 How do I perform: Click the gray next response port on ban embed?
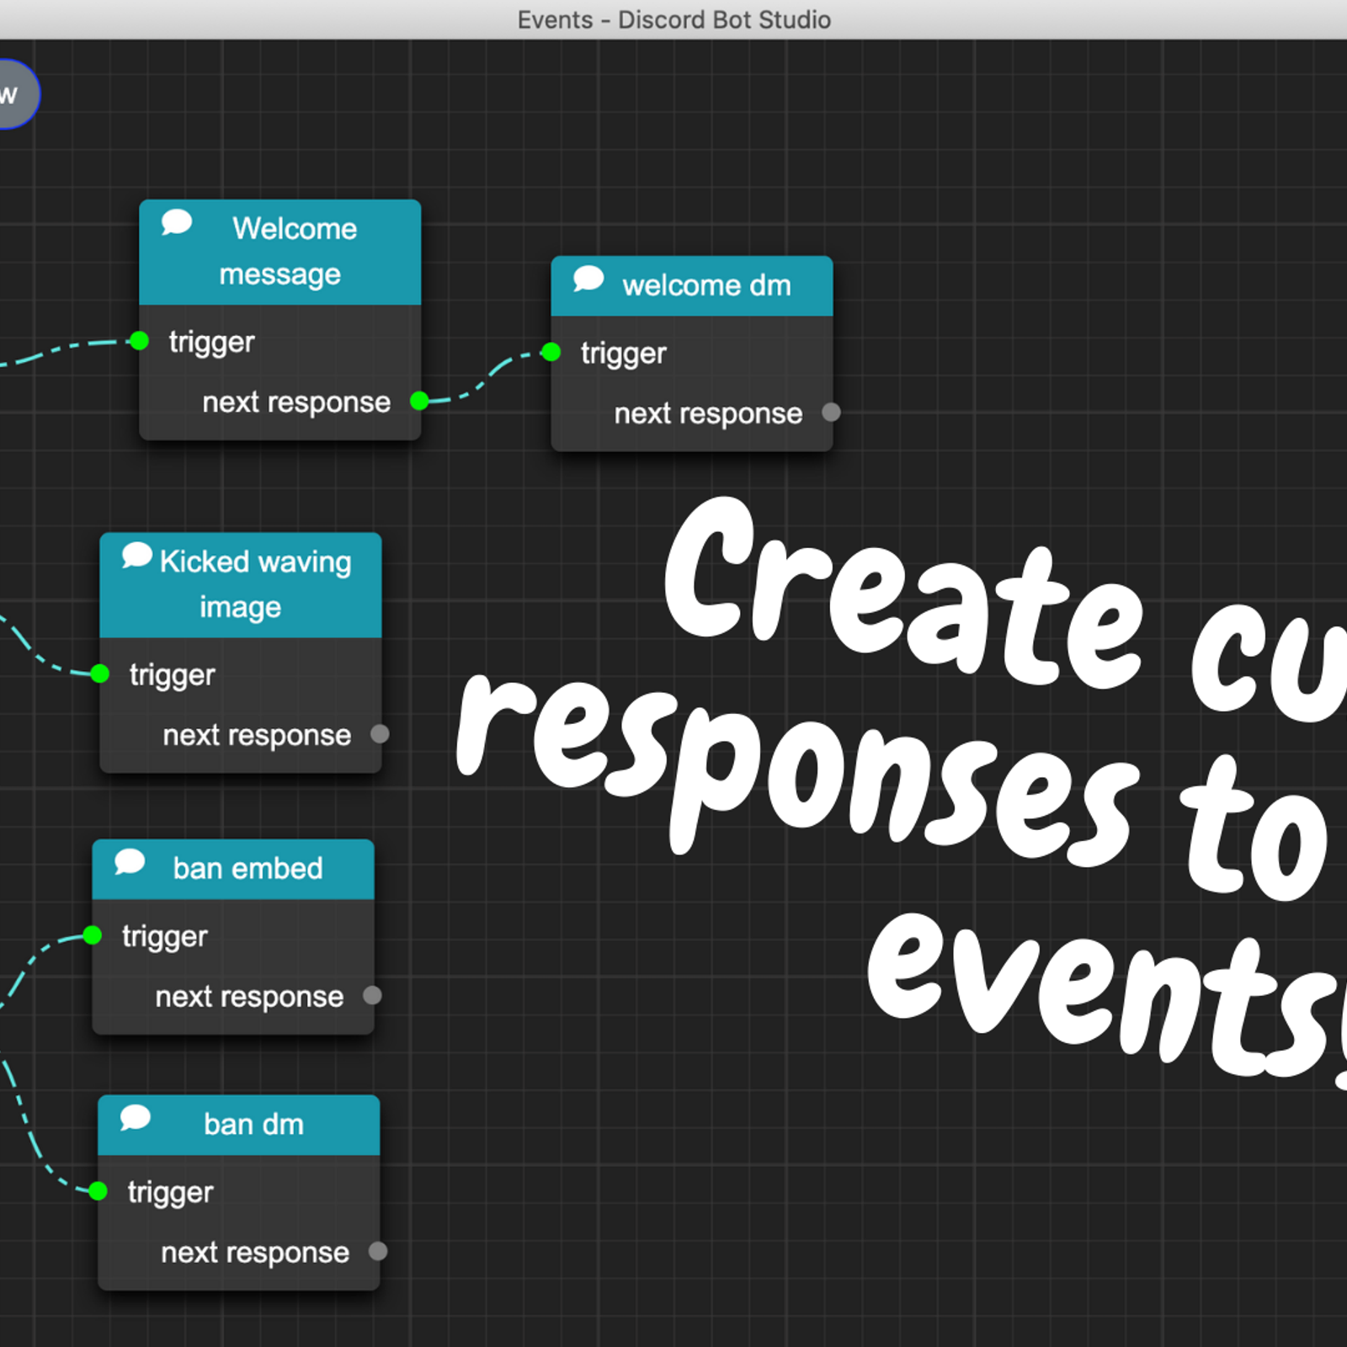tap(372, 996)
